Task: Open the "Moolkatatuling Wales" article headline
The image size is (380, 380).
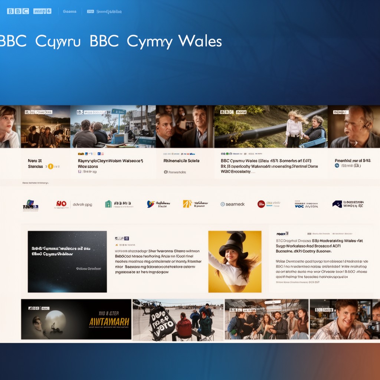Action: click(320, 246)
